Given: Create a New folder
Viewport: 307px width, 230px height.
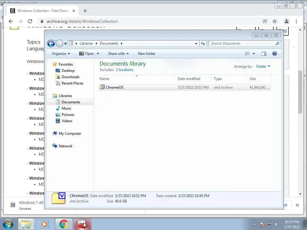Looking at the screenshot, I should pos(146,54).
